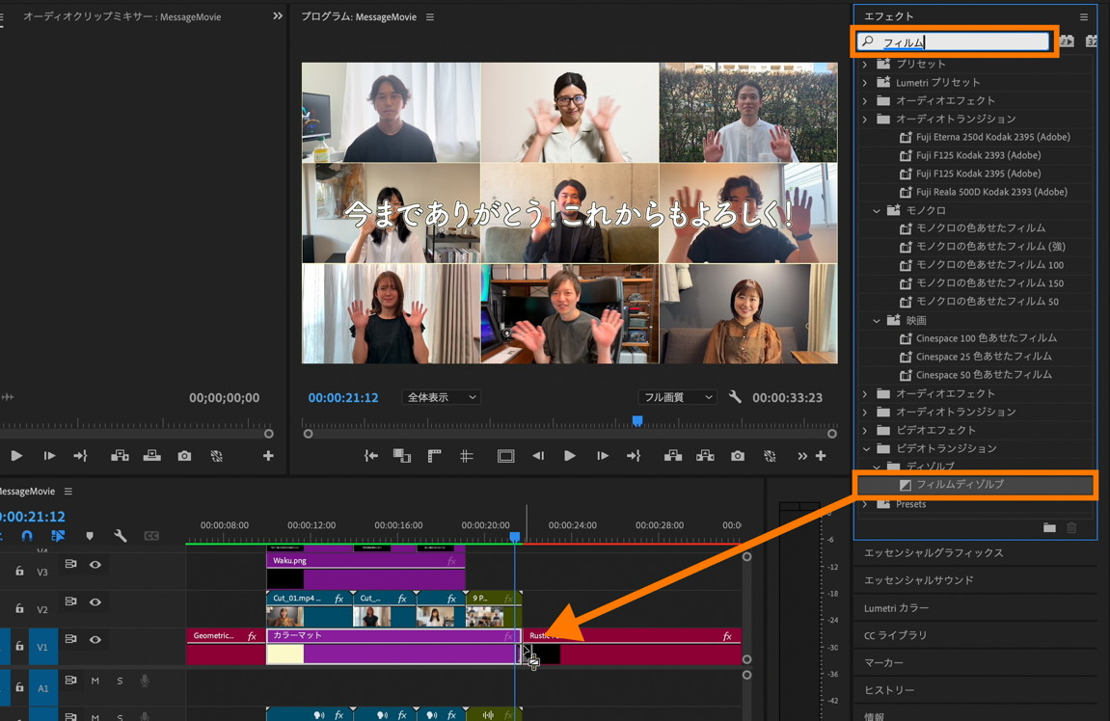Open the 全体表示 zoom level dropdown

[442, 397]
